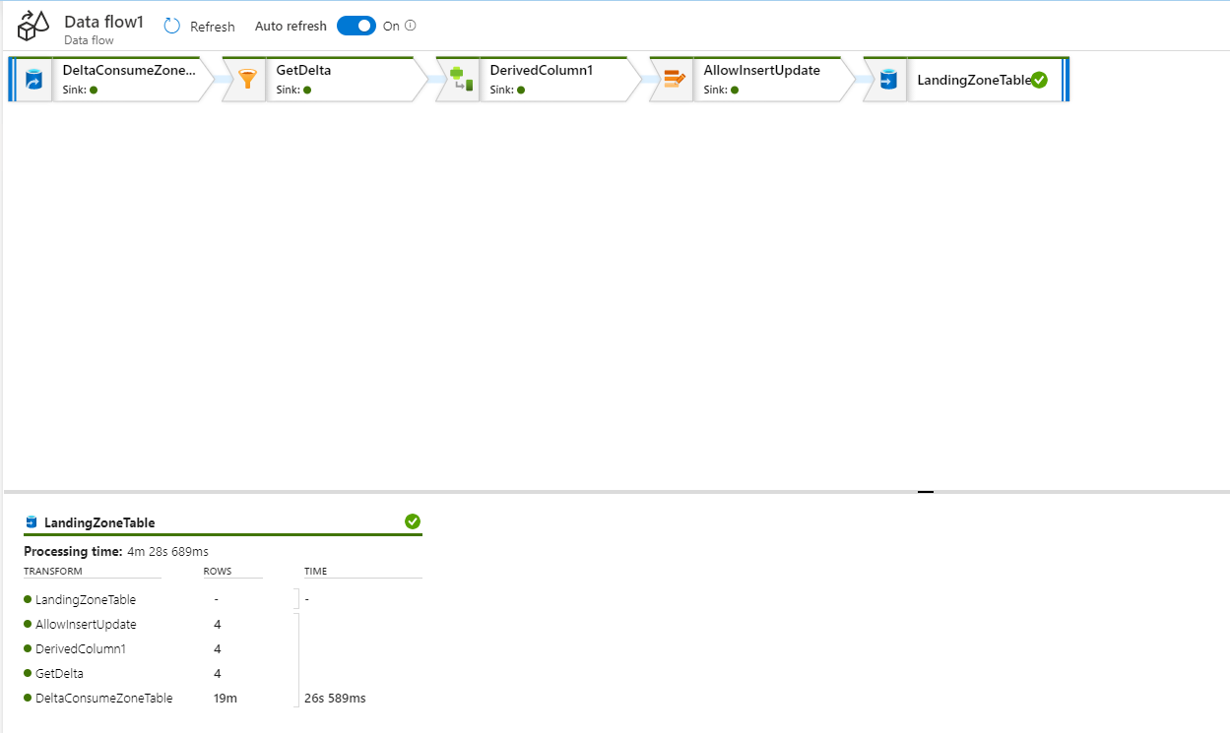
Task: Click the Sink status dot under DerivedColumn1
Action: (x=521, y=90)
